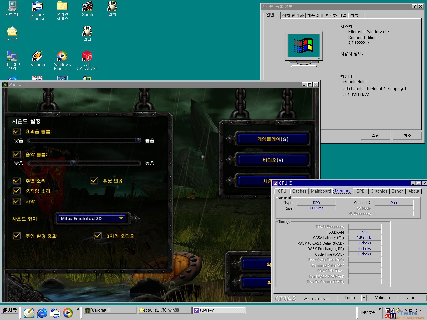
Task: Click the Validate button in CPU-Z
Action: [x=382, y=298]
